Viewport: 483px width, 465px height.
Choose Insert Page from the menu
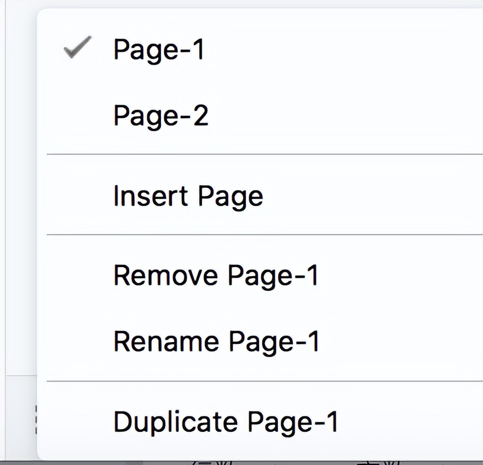tap(188, 196)
